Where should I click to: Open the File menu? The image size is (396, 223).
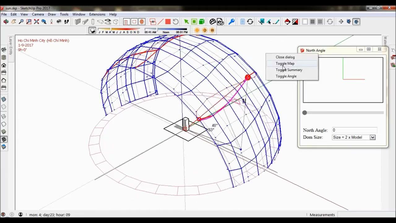[4, 14]
